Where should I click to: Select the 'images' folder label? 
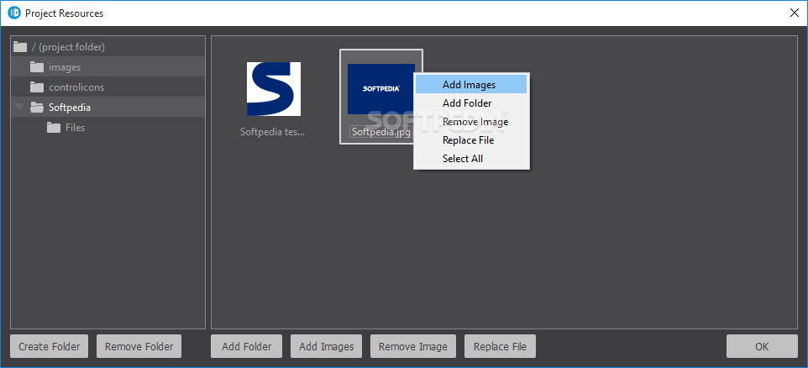pos(65,67)
